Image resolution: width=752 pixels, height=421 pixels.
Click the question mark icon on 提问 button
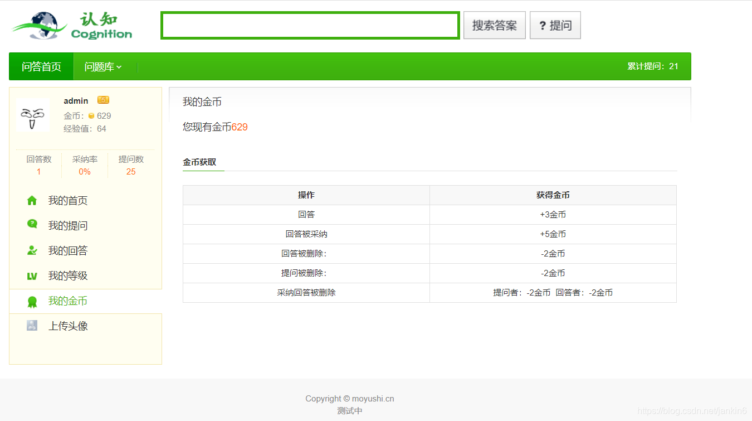coord(543,25)
